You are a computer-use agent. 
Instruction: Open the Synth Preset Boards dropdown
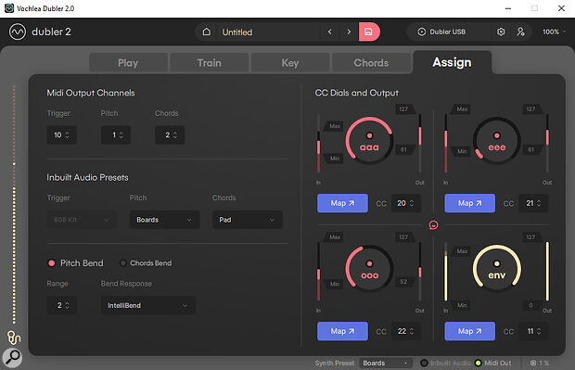tap(386, 363)
